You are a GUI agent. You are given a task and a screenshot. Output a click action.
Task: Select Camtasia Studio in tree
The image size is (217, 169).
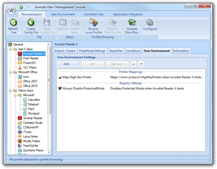point(33,123)
